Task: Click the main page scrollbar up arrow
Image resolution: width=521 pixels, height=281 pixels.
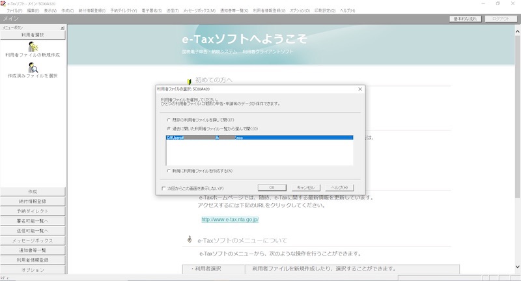Action: (x=517, y=31)
